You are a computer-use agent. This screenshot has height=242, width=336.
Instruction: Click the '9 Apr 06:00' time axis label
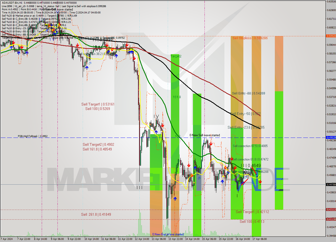(x=57, y=239)
